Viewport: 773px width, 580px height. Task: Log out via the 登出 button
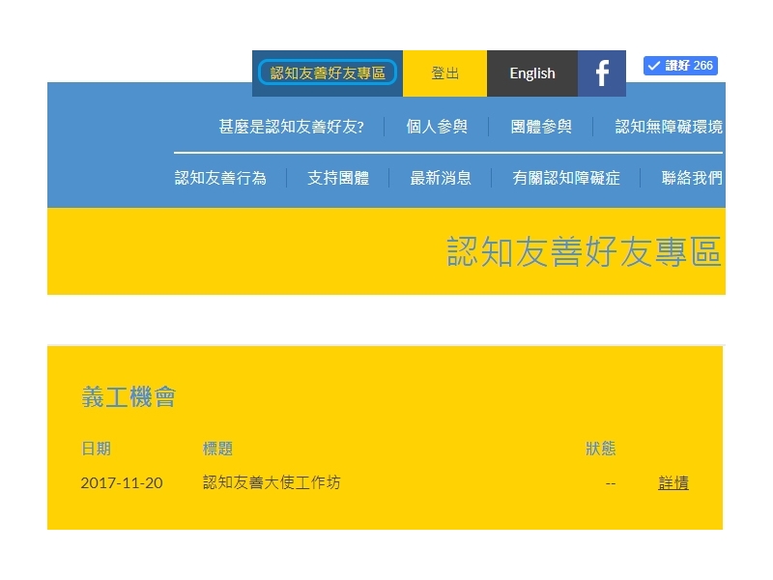pos(444,73)
